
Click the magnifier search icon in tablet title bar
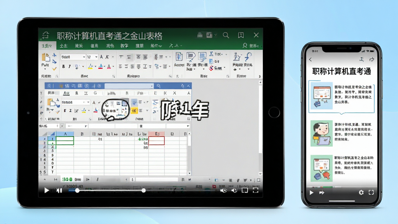tap(226, 35)
